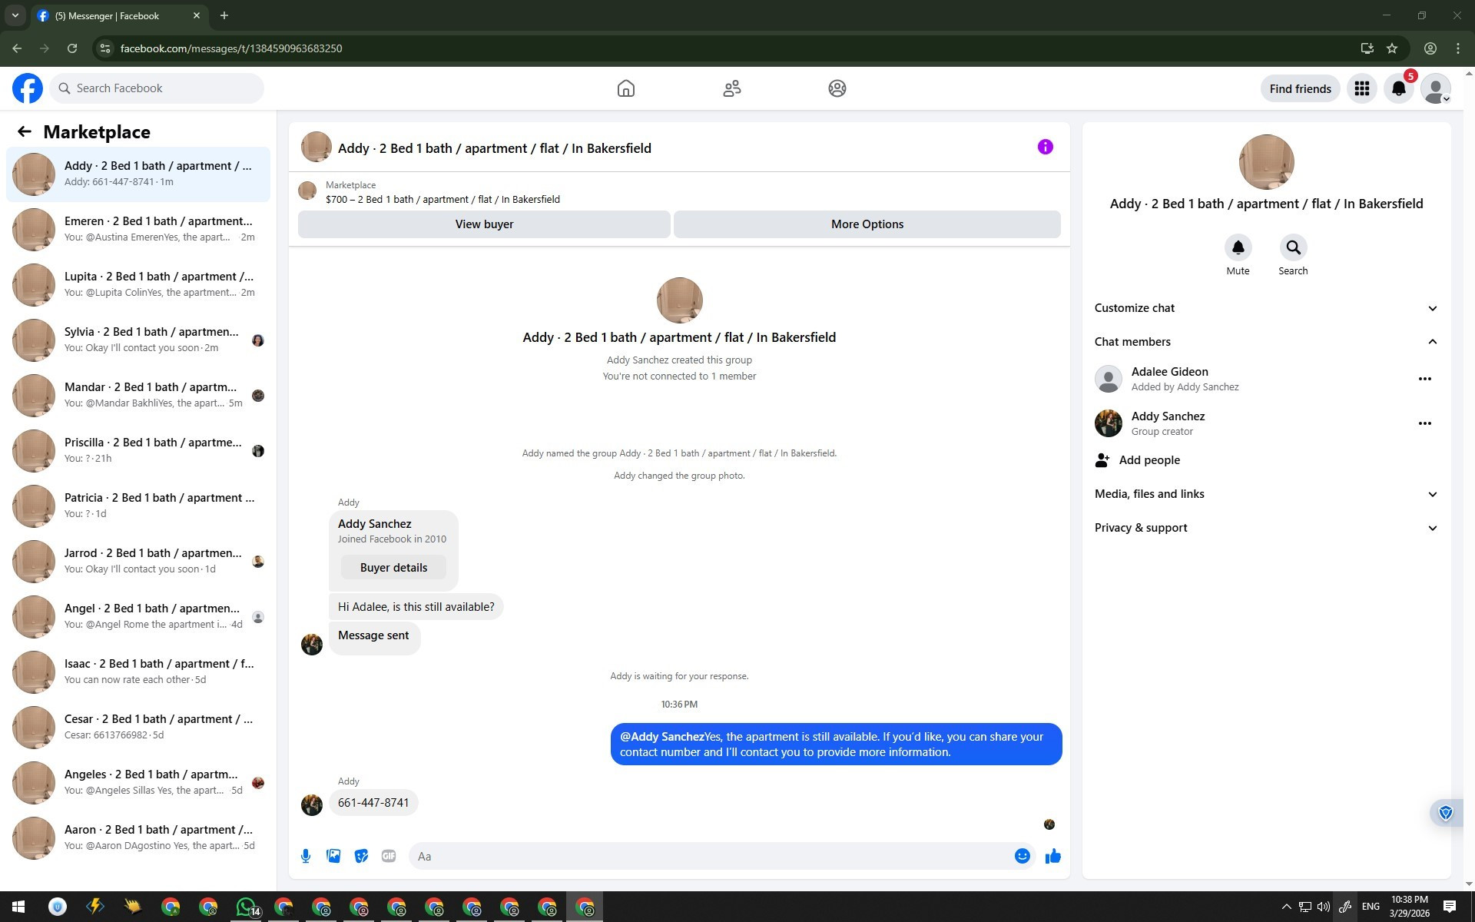The image size is (1475, 922).
Task: Click the site information icon in address bar
Action: pyautogui.click(x=106, y=48)
